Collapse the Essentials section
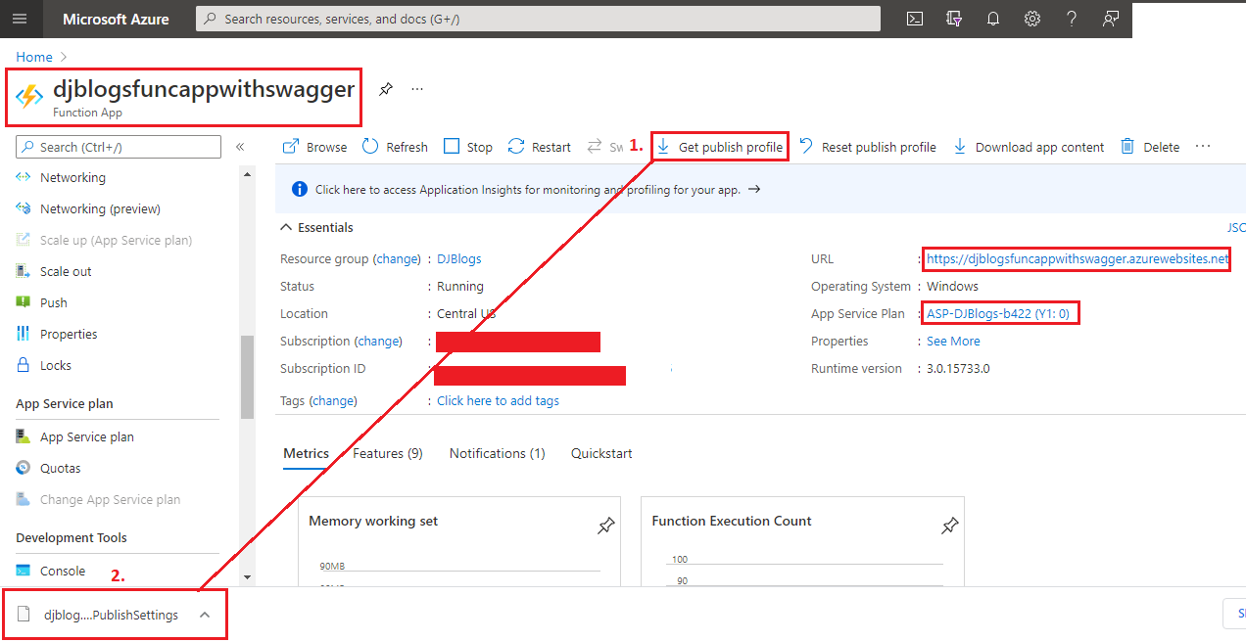 pos(317,227)
